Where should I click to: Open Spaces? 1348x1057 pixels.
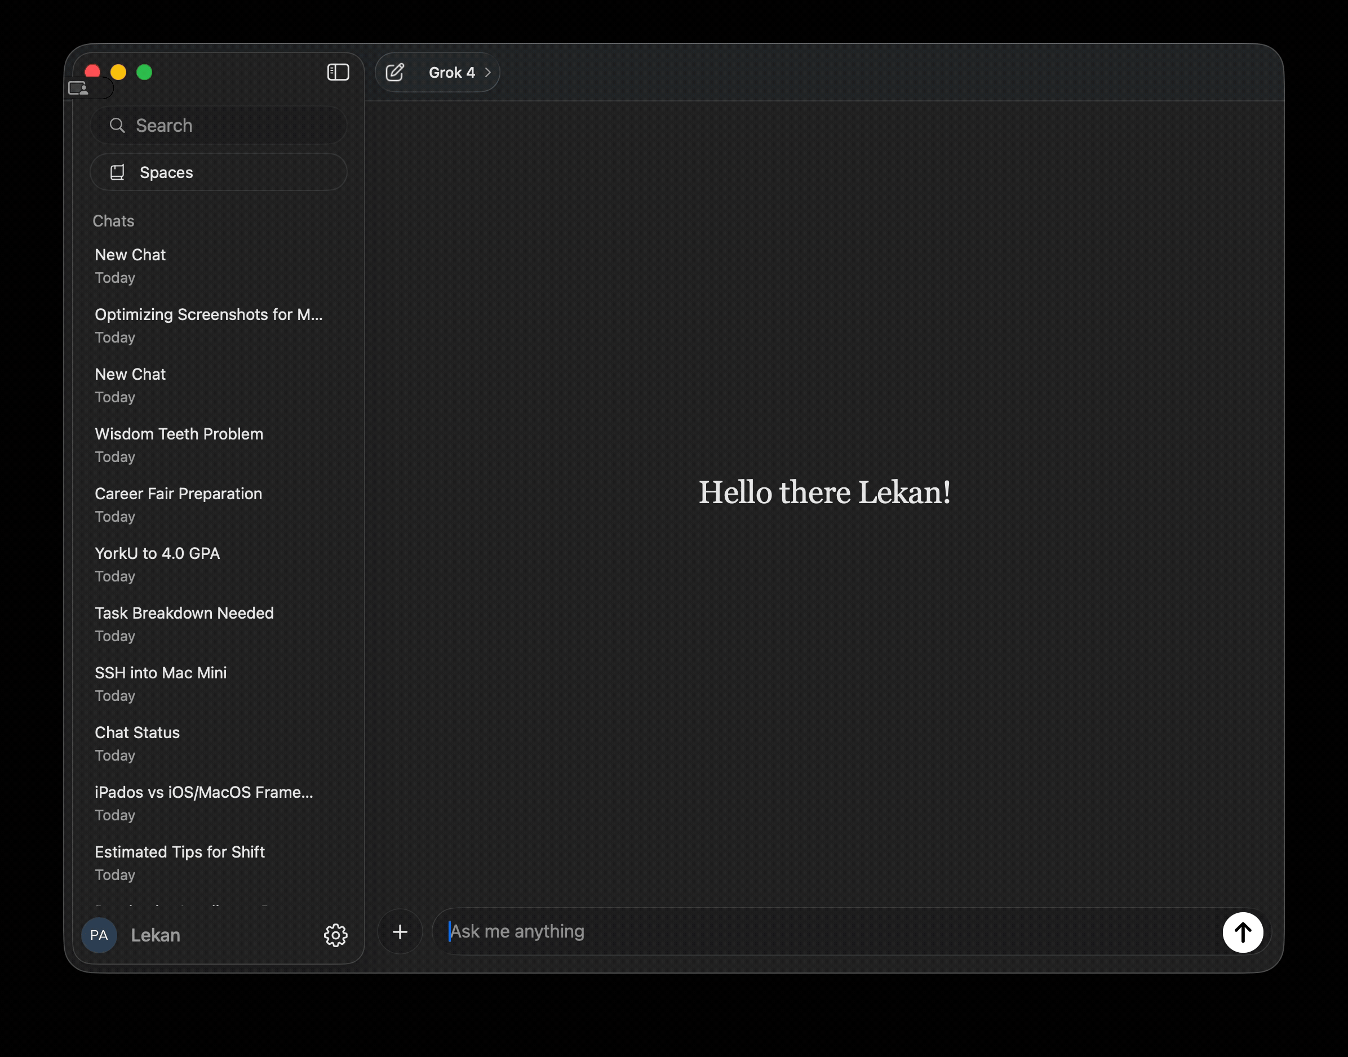pyautogui.click(x=219, y=172)
